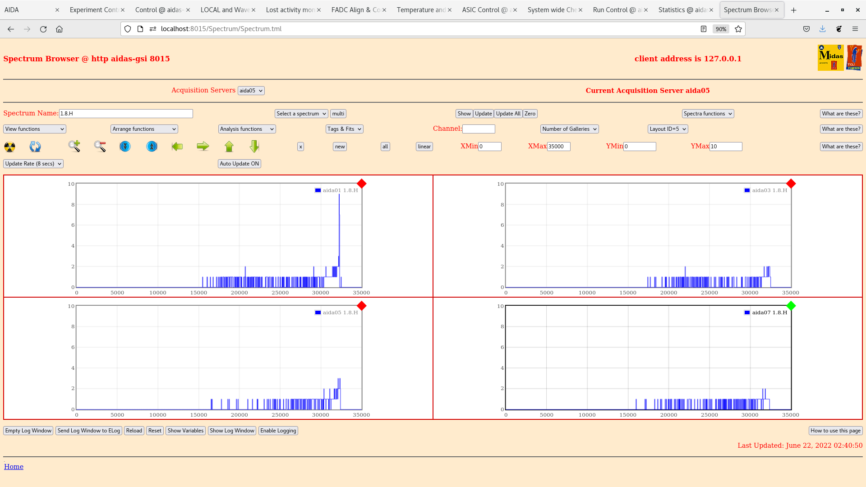
Task: Click the green left arrow icon
Action: pos(177,146)
